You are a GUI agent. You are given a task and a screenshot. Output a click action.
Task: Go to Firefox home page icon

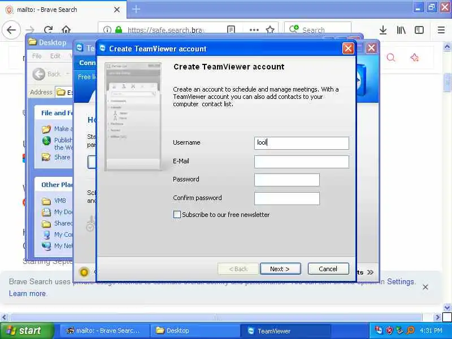(66, 30)
